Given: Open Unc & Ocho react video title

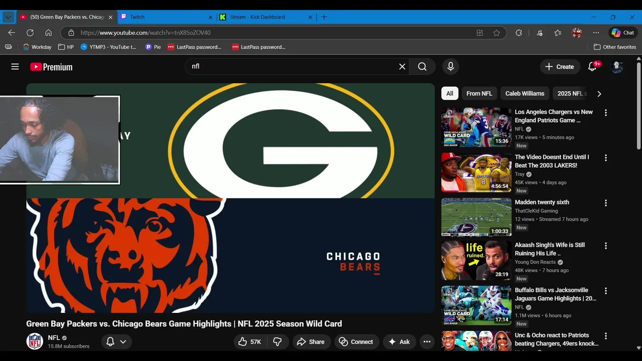Looking at the screenshot, I should coord(557,339).
